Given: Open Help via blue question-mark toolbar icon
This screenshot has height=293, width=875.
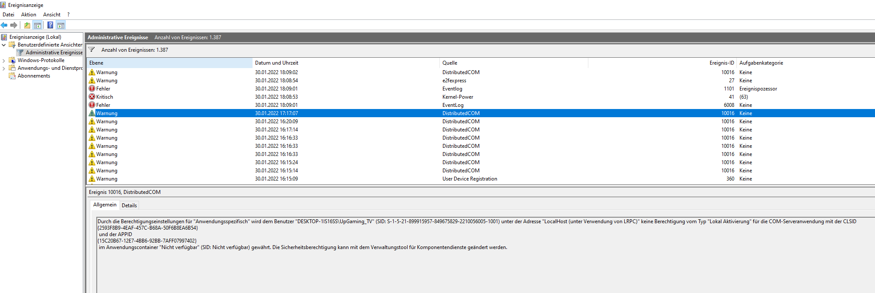Looking at the screenshot, I should 50,25.
